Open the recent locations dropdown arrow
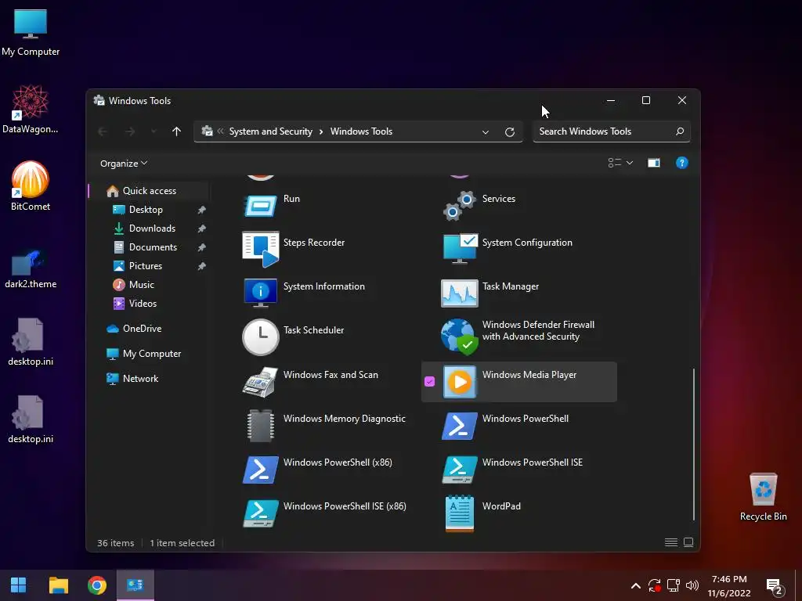 coord(154,131)
